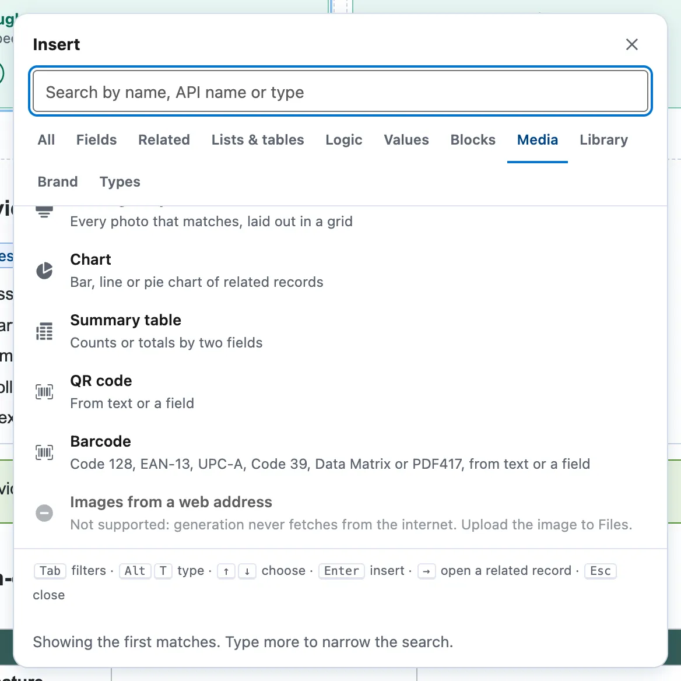Click the down arrow key hint
The height and width of the screenshot is (681, 681).
coord(247,571)
